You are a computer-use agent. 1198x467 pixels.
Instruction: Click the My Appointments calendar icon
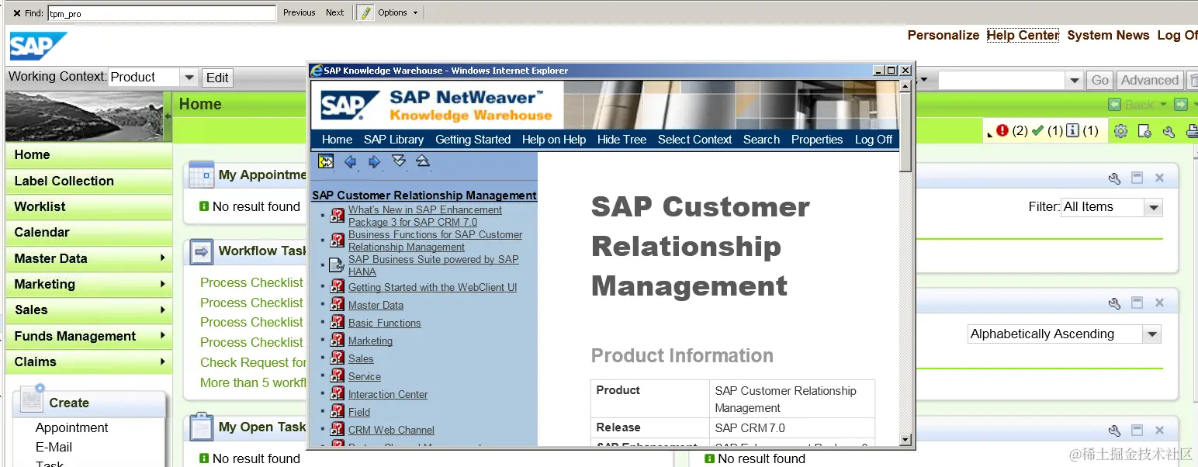(x=201, y=175)
